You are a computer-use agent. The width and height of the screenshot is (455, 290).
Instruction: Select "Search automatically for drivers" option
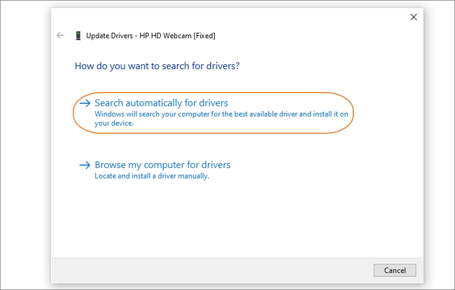[161, 103]
